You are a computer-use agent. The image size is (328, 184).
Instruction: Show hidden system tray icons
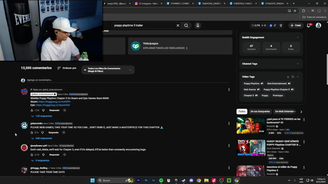click(289, 180)
